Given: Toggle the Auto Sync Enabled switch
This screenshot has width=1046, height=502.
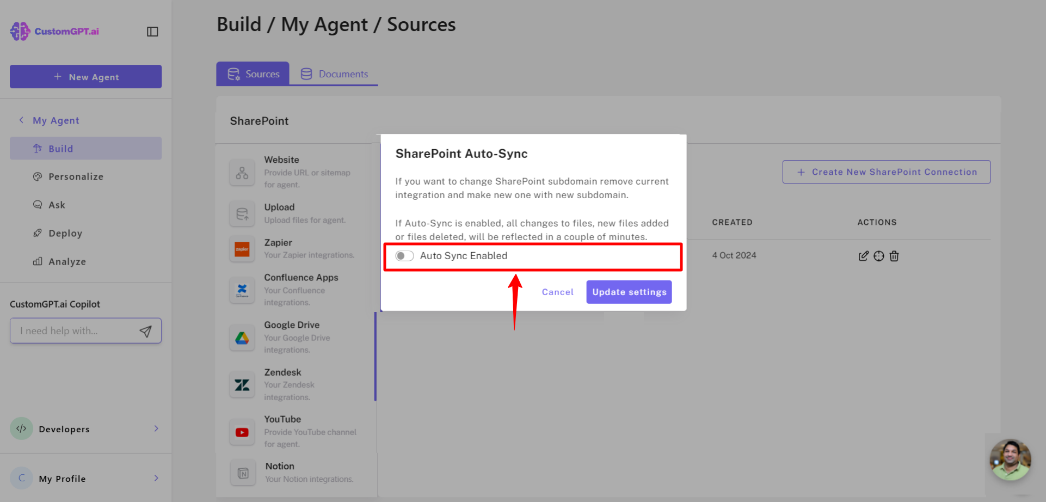Looking at the screenshot, I should point(404,256).
